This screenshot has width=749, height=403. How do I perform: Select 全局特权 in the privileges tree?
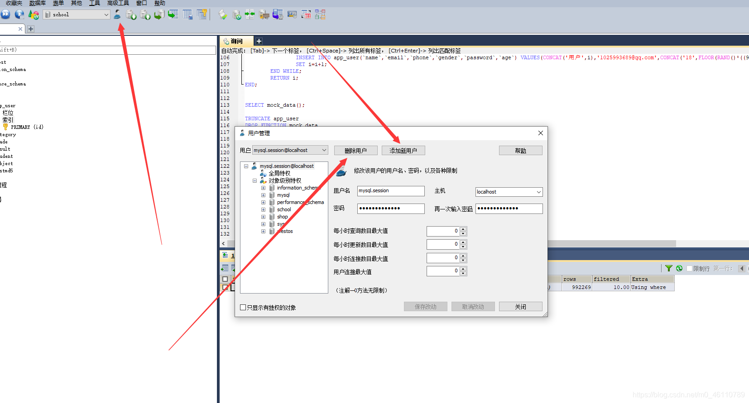click(x=279, y=173)
